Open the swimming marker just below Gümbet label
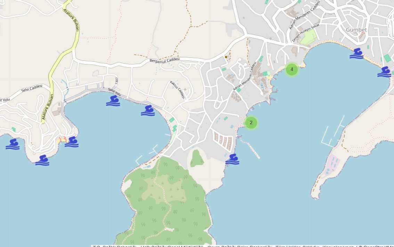 tap(356, 53)
